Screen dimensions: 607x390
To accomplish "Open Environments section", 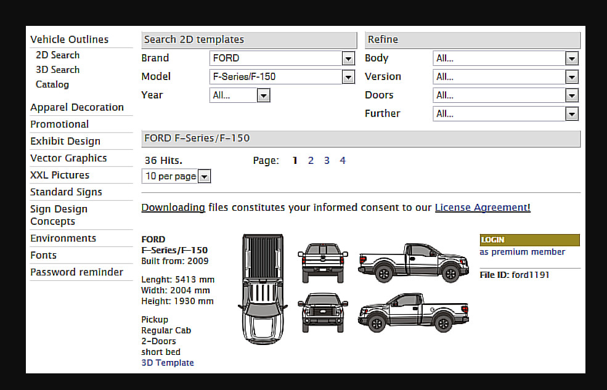I will pos(63,238).
